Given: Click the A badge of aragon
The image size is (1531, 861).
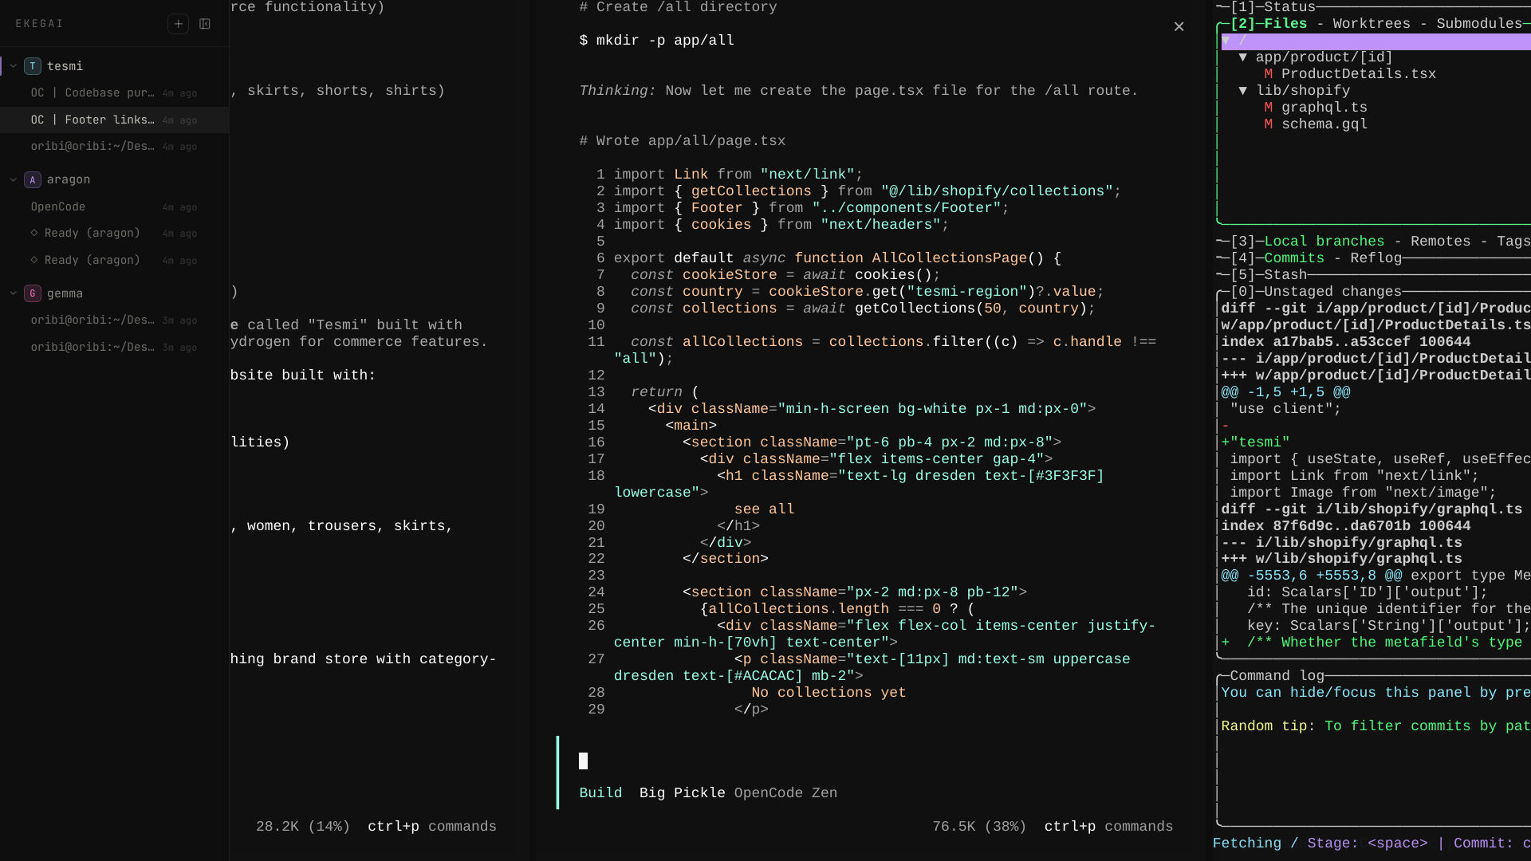Looking at the screenshot, I should (33, 179).
